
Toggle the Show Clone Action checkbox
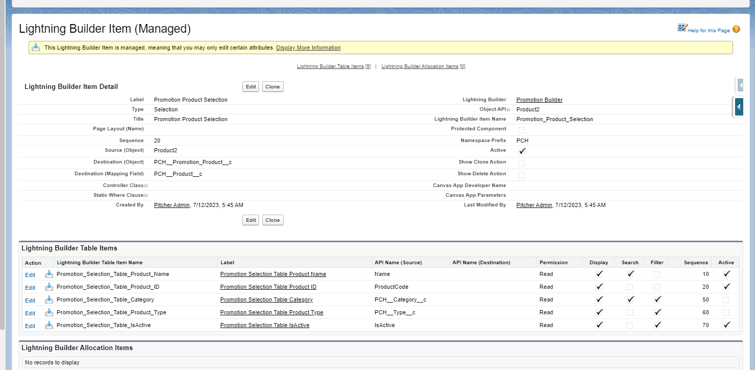coord(521,163)
